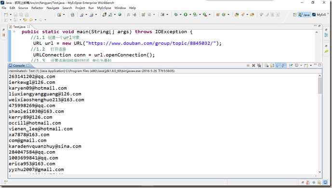Open the New Java Class dropdown arrow
This screenshot has width=332, height=188.
coord(228,14)
